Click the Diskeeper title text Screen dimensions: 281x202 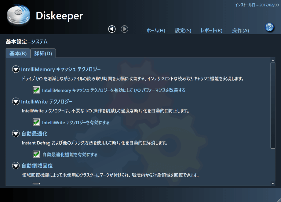(59, 16)
